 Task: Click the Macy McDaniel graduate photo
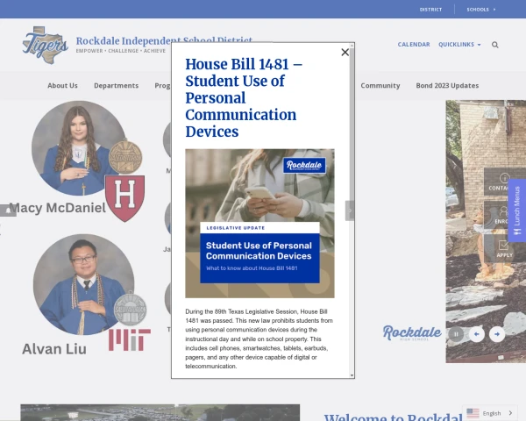pyautogui.click(x=79, y=148)
